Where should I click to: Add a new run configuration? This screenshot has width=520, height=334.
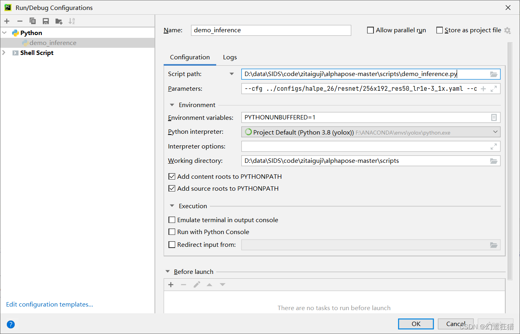[x=7, y=21]
